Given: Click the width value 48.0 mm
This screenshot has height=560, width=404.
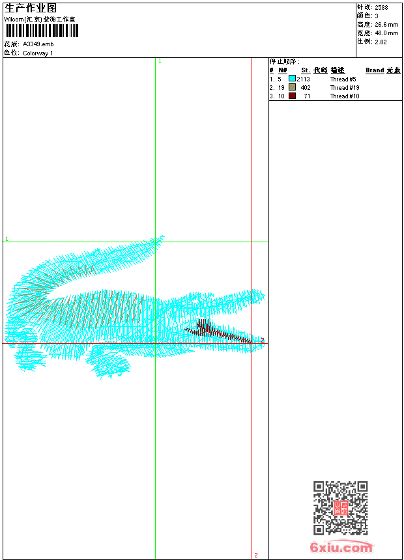Looking at the screenshot, I should coord(386,33).
